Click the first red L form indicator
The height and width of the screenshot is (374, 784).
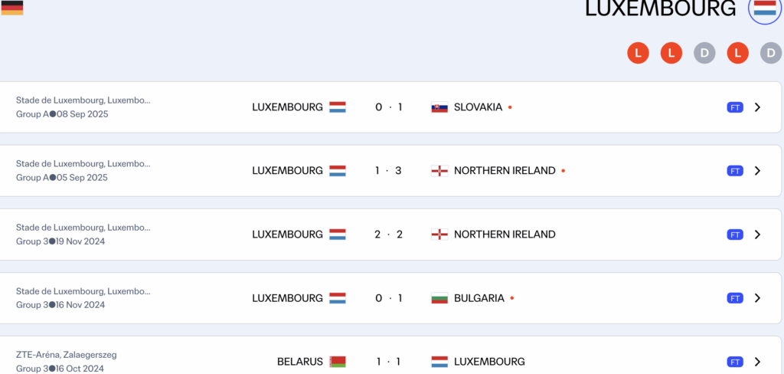click(638, 53)
